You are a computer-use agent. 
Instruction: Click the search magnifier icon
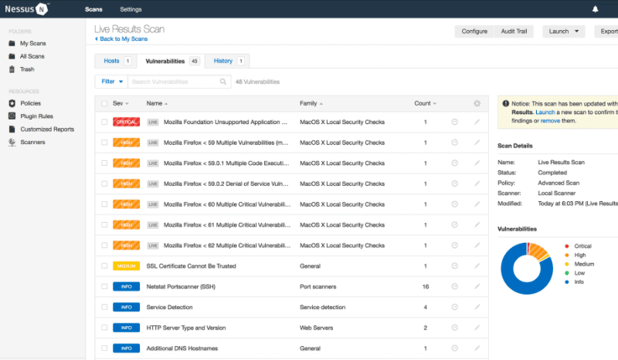(x=223, y=82)
